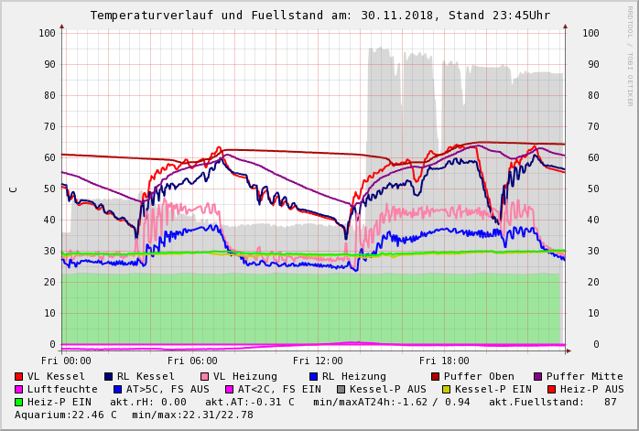Viewport: 639px width, 431px height.
Task: Click the purple Puffer Mitte swatch
Action: click(x=538, y=376)
